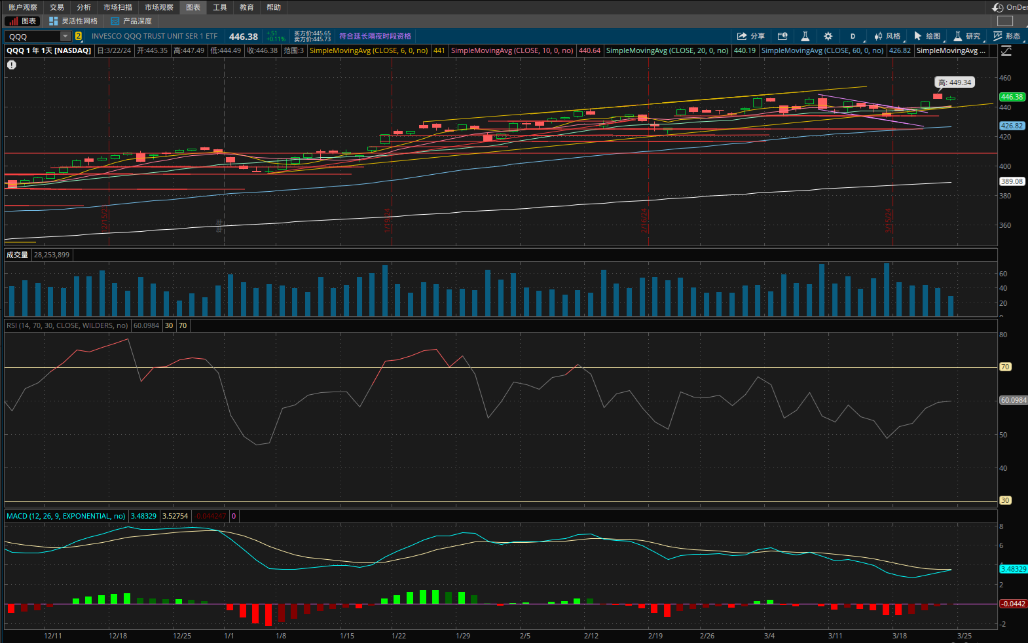This screenshot has width=1028, height=643.
Task: Click the INVESCO QQQ TRUST UNIT SER 1 ETF name
Action: (x=155, y=36)
